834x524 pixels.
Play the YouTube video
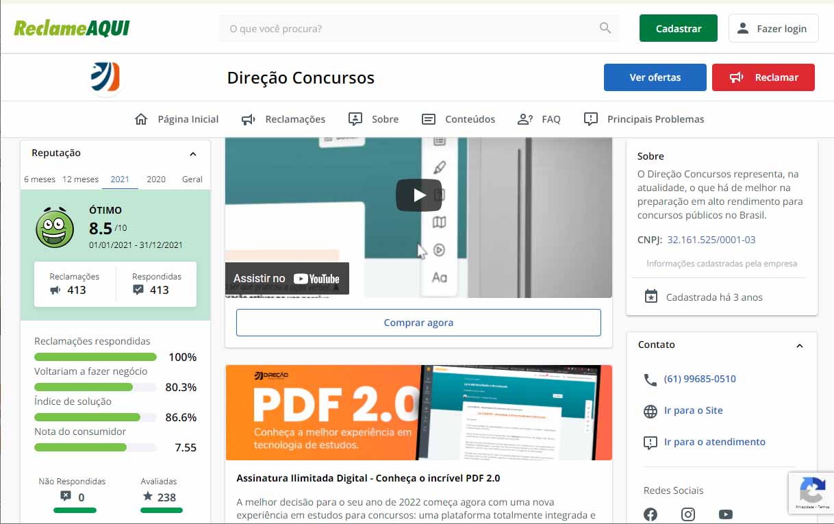(418, 195)
